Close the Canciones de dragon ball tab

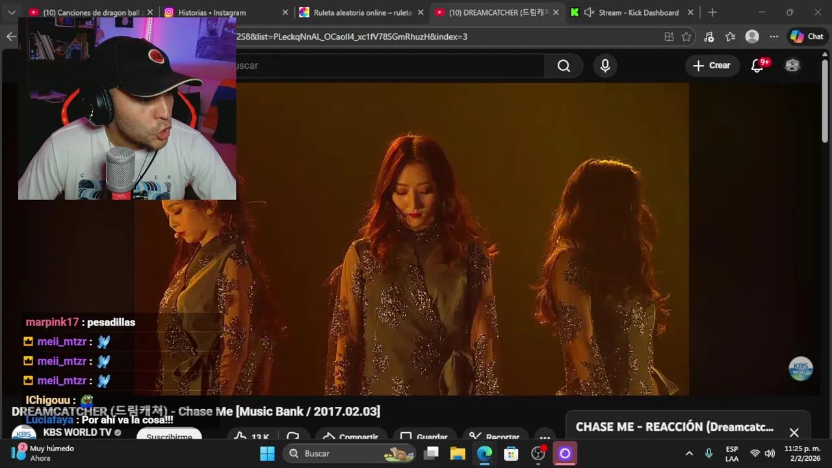[x=150, y=12]
